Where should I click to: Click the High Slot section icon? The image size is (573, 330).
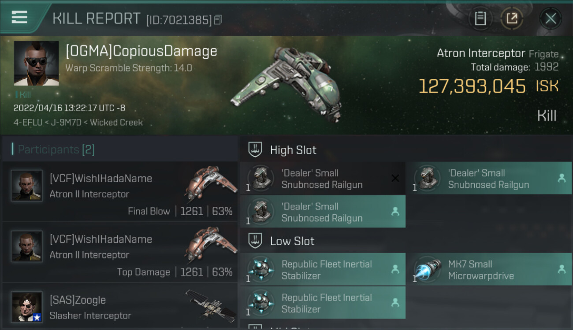tap(255, 150)
